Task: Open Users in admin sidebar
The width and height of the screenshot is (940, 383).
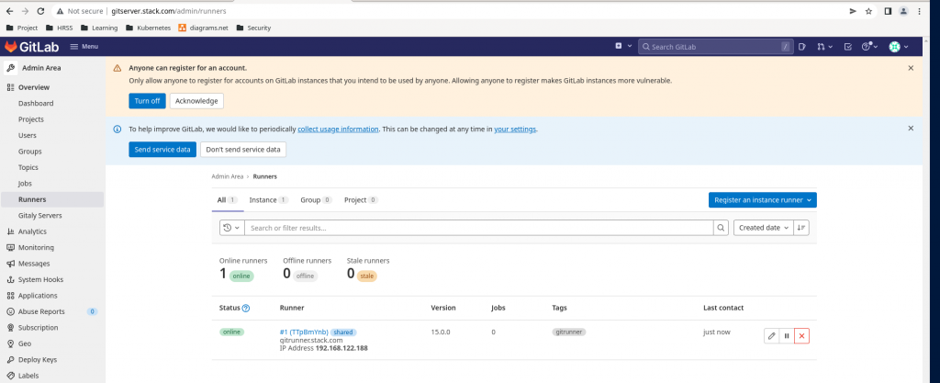Action: [x=28, y=135]
